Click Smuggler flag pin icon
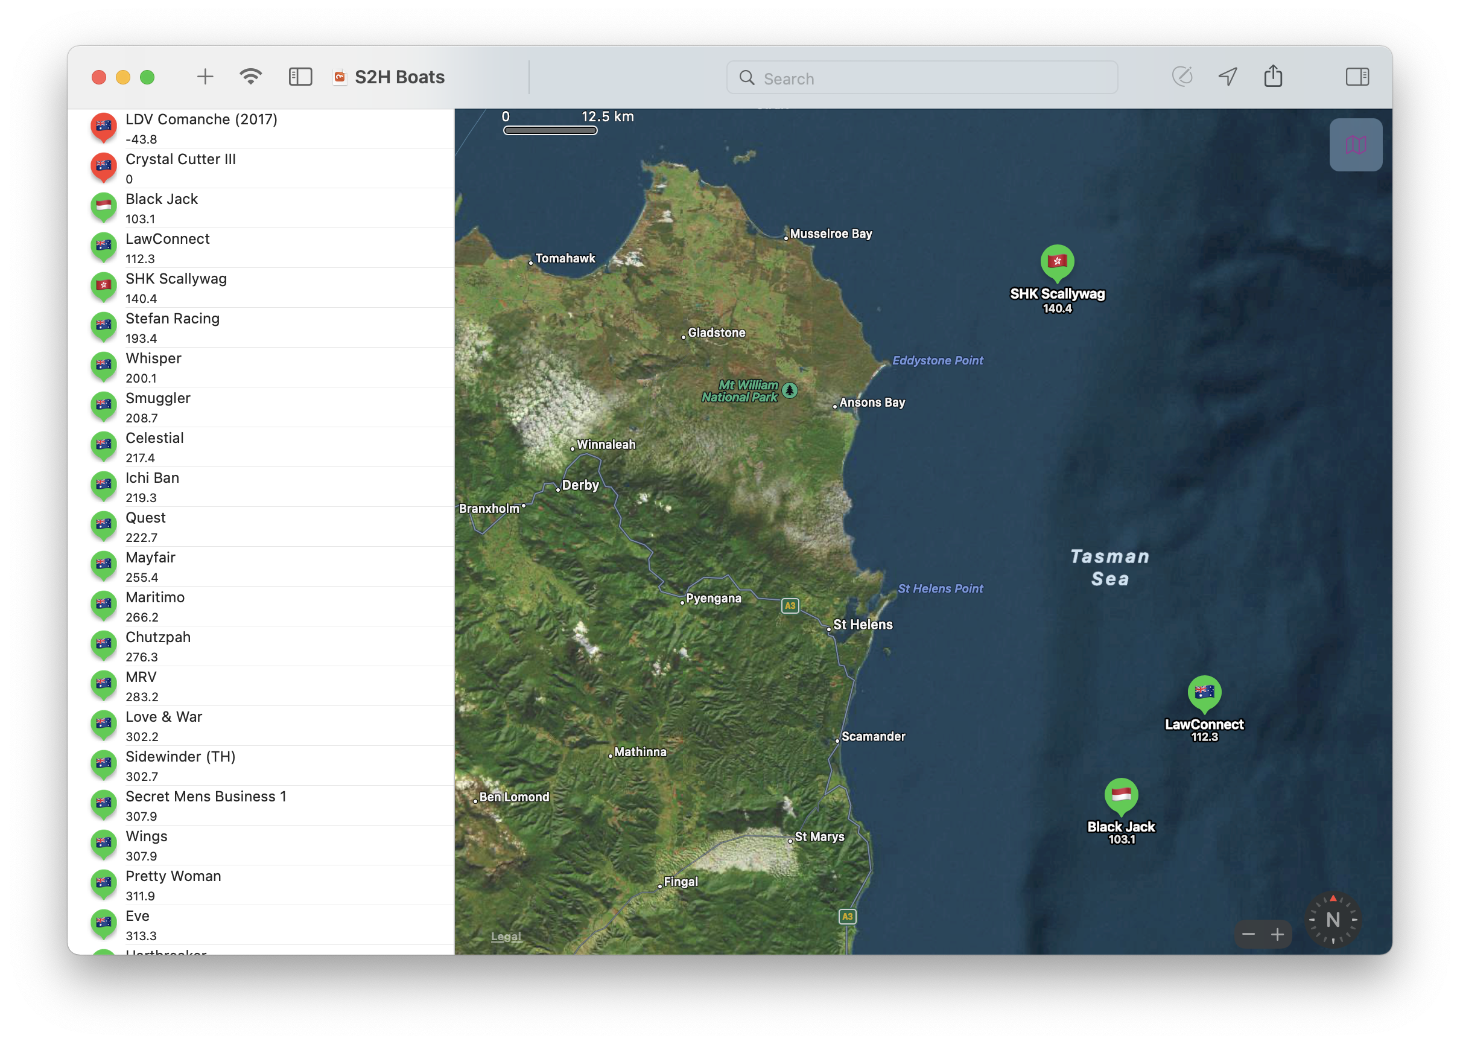Screen dimensions: 1460x1044 tap(103, 406)
